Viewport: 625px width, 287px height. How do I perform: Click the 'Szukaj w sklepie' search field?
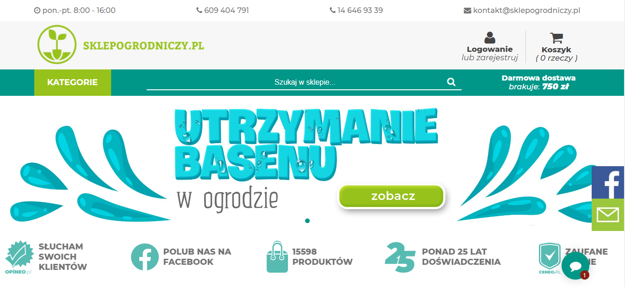point(304,82)
